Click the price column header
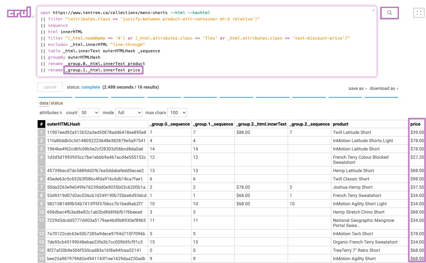The height and width of the screenshot is (263, 426). click(x=417, y=124)
